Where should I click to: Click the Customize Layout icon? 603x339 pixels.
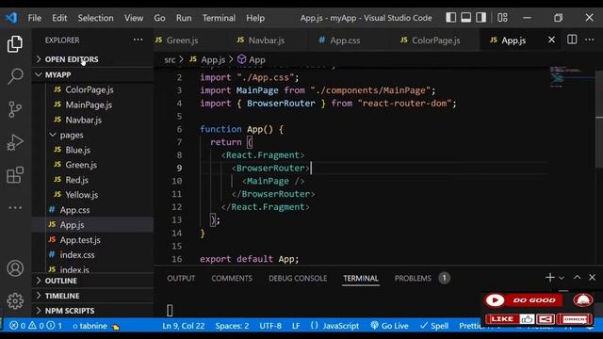point(502,17)
